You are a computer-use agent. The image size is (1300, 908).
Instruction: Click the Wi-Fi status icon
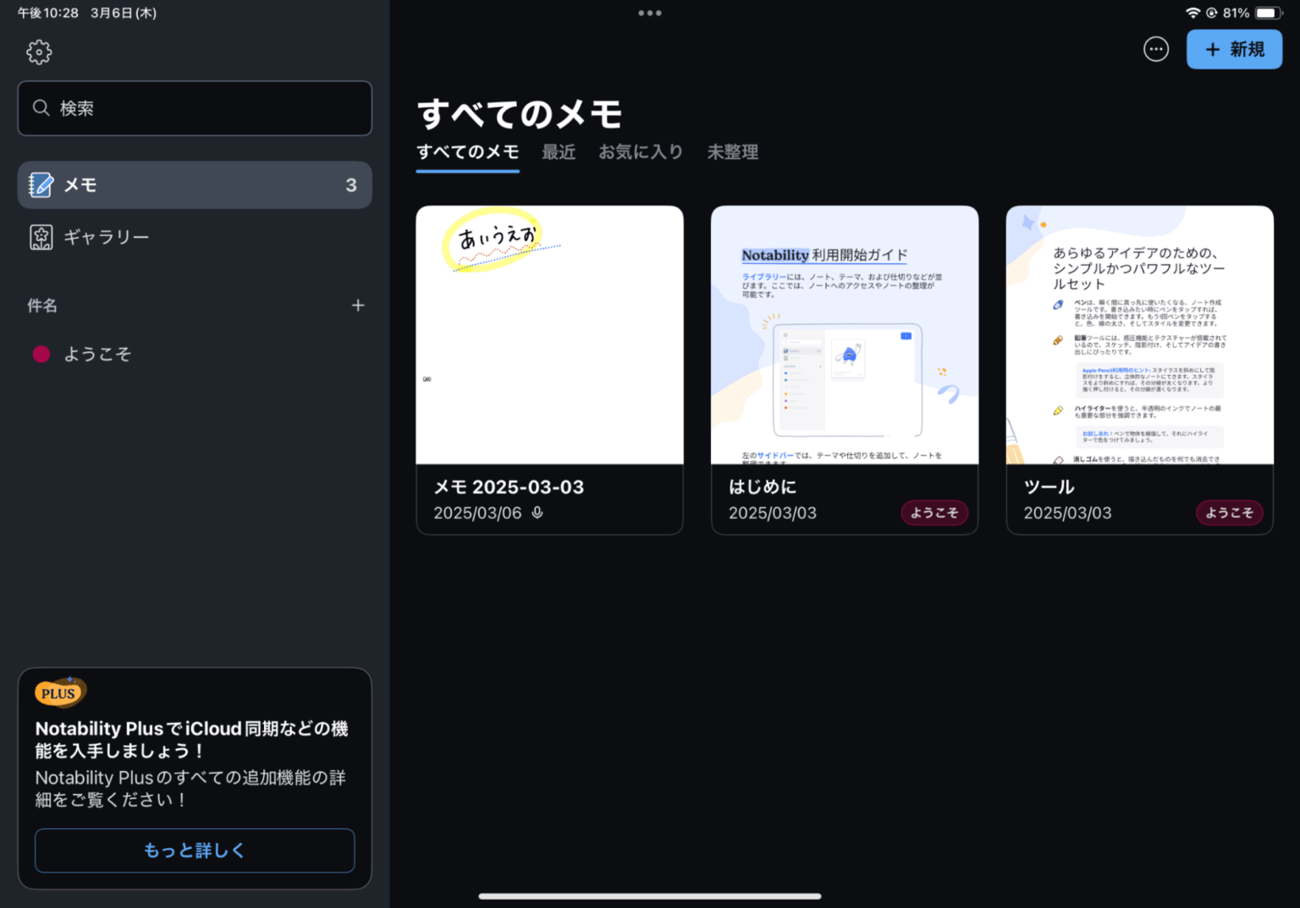[1193, 13]
